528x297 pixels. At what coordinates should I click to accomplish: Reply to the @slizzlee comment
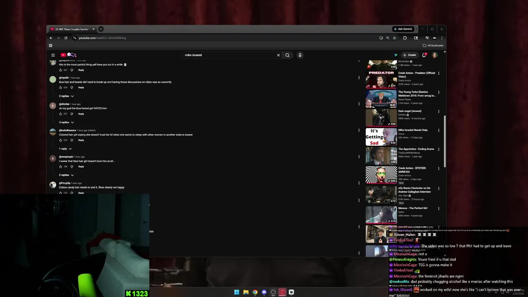[x=81, y=114]
